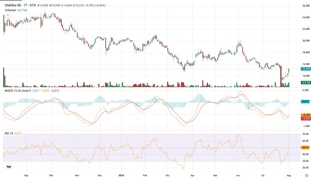This screenshot has width=311, height=179.
Task: Click the 26,000 price axis level
Action: (306, 6)
